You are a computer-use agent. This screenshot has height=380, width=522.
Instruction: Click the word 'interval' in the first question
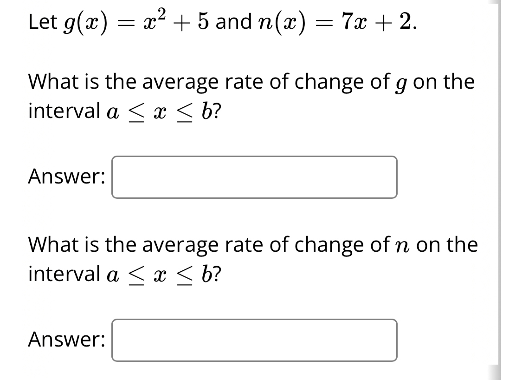click(x=62, y=111)
